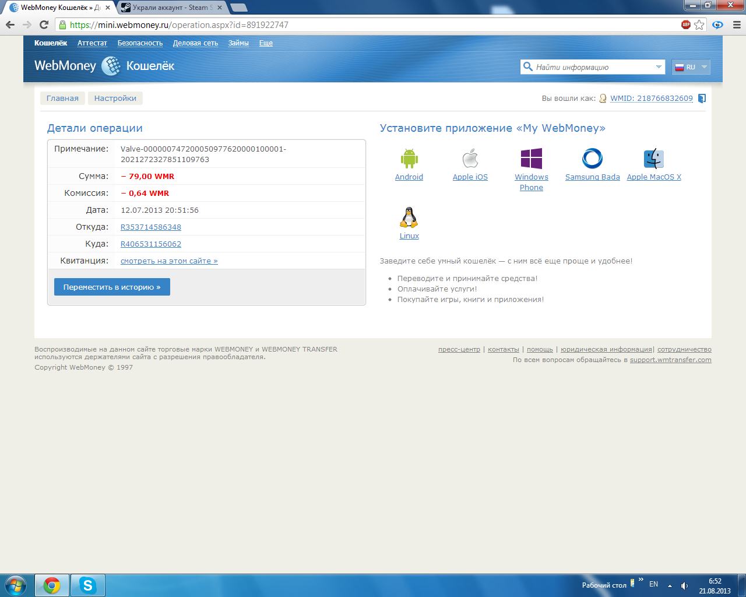Viewport: 746px width, 597px height.
Task: Click WMID: 218766832609 link
Action: 652,98
